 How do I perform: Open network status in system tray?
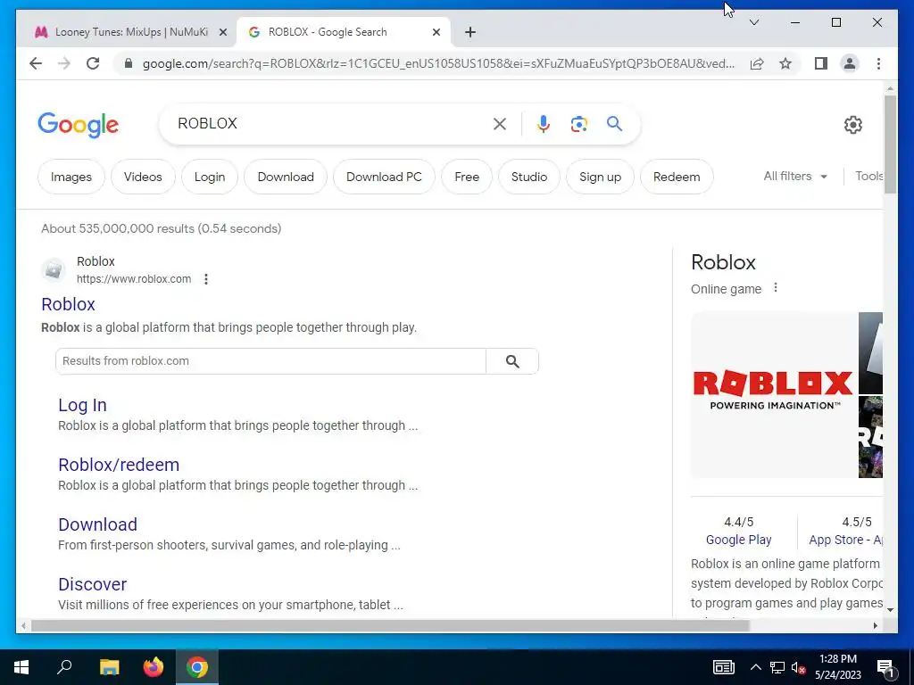point(777,667)
